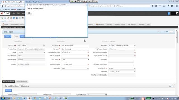Open the Protocol # picker icon
Image resolution: width=179 pixels, height=100 pixels.
[x=44, y=46]
